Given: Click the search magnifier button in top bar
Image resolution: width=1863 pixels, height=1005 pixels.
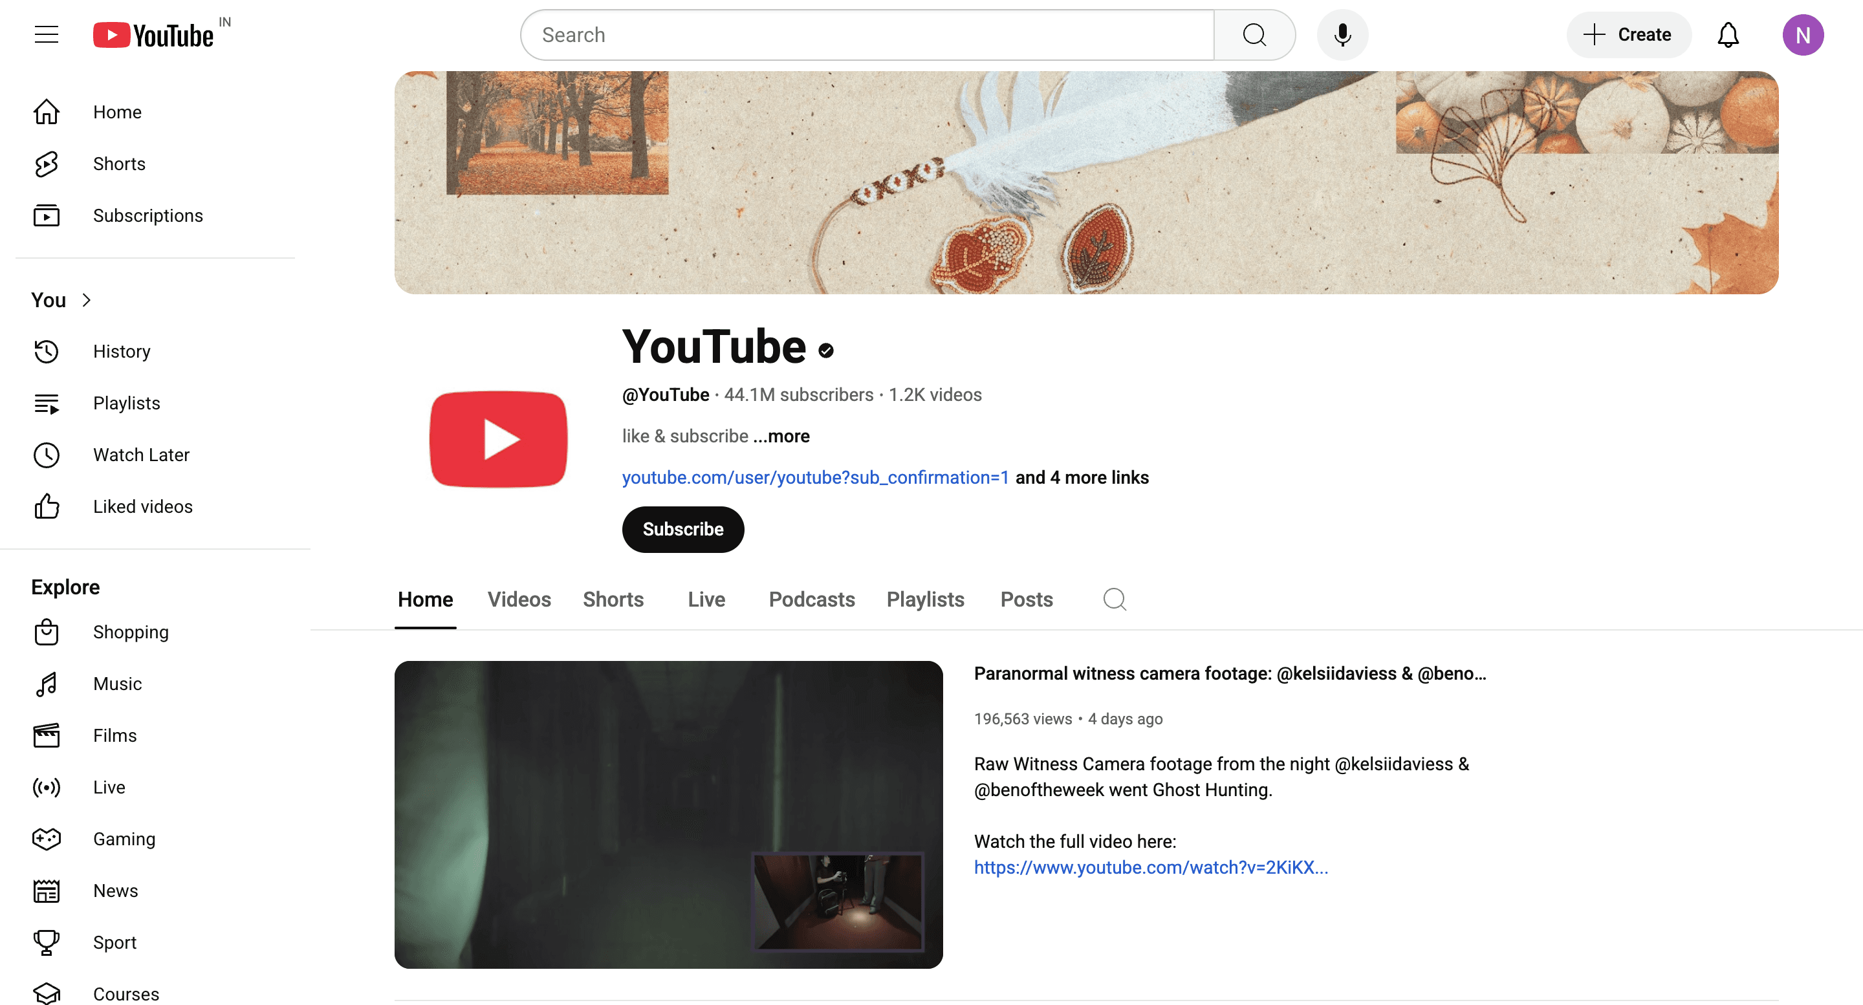Looking at the screenshot, I should (x=1254, y=35).
